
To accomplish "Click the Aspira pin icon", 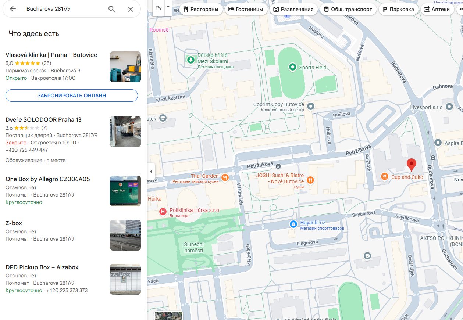I will tap(438, 143).
